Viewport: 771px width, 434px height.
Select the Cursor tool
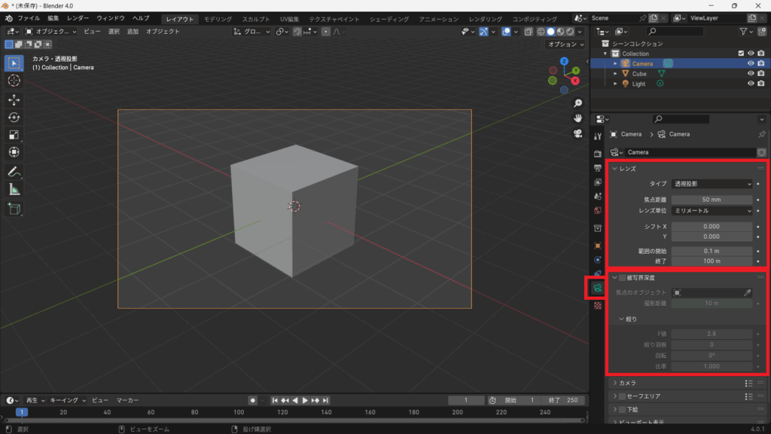(x=14, y=81)
